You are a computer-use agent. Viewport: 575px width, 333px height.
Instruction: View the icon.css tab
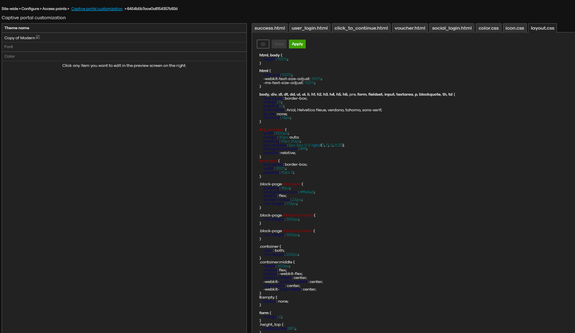click(x=514, y=28)
